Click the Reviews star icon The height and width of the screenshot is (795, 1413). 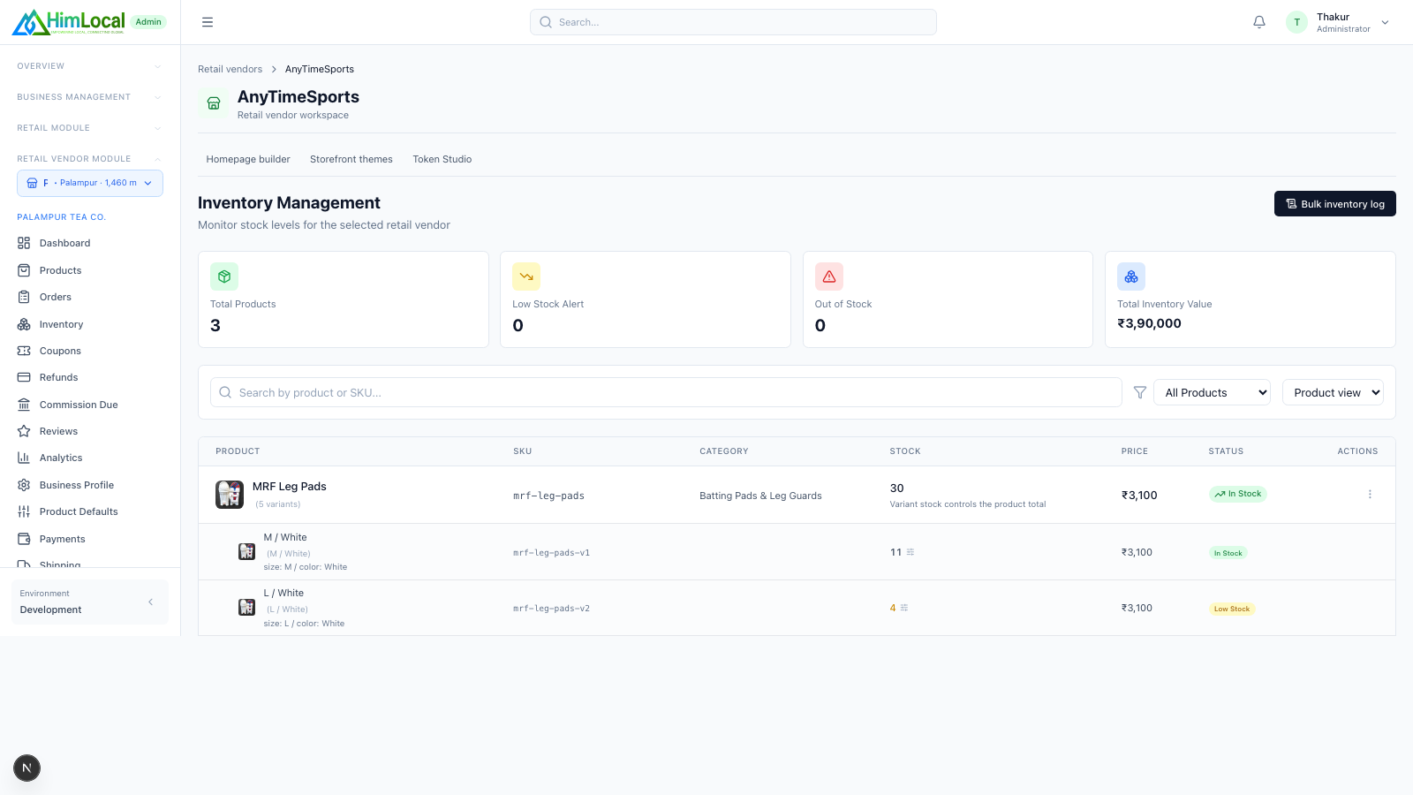(x=24, y=431)
